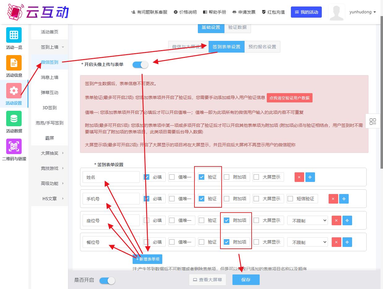383x289 pixels.
Task: Click the 餐位号 field name input
Action: coord(111,242)
